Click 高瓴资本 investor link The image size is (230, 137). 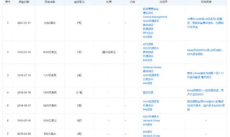(x=148, y=13)
